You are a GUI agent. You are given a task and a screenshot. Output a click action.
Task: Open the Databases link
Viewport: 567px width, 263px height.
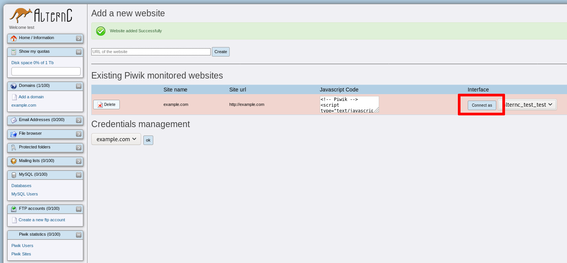21,186
